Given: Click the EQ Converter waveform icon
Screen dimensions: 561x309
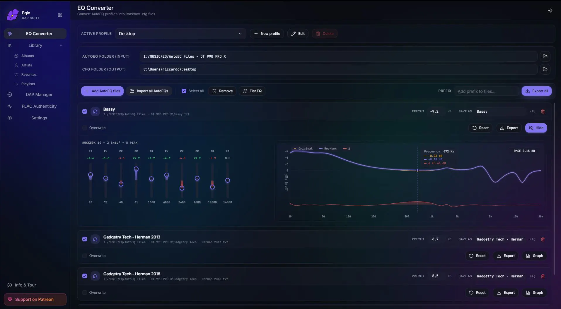Looking at the screenshot, I should pyautogui.click(x=10, y=34).
